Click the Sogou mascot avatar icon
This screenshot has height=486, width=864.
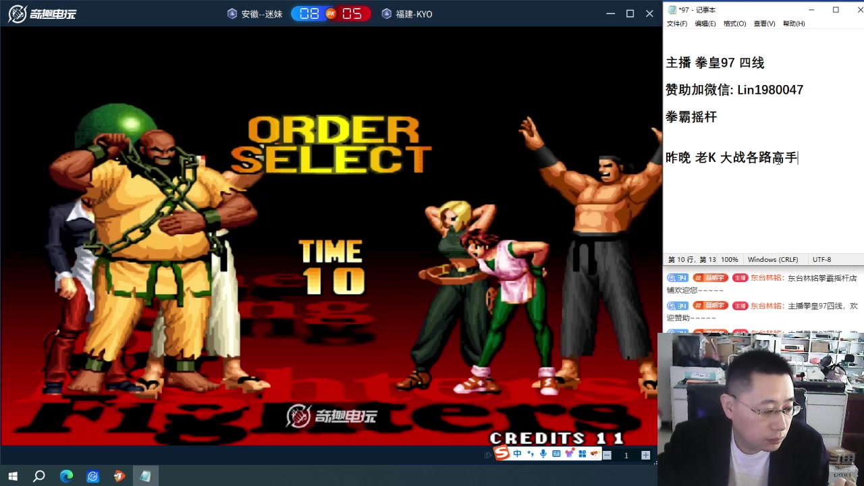tap(594, 454)
